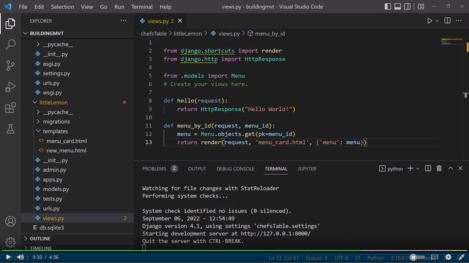Screen dimensions: 469x263
Task: Toggle the bottom panel layout button
Action: (x=398, y=7)
